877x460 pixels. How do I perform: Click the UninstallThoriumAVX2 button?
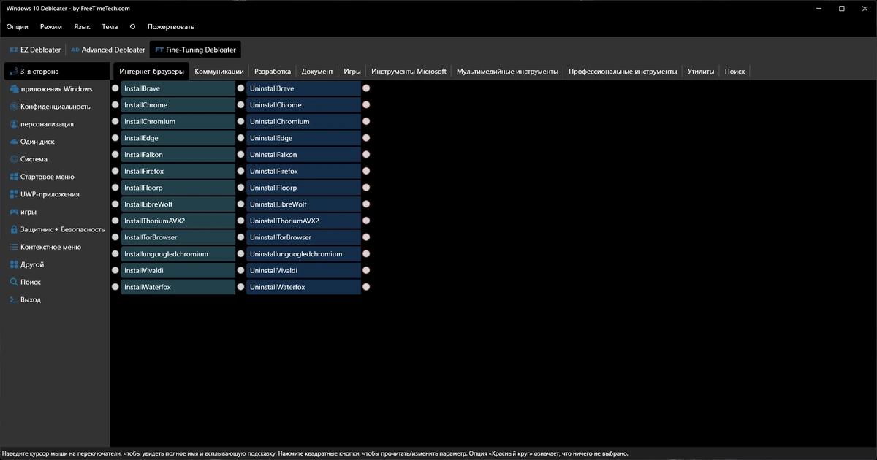pos(303,221)
